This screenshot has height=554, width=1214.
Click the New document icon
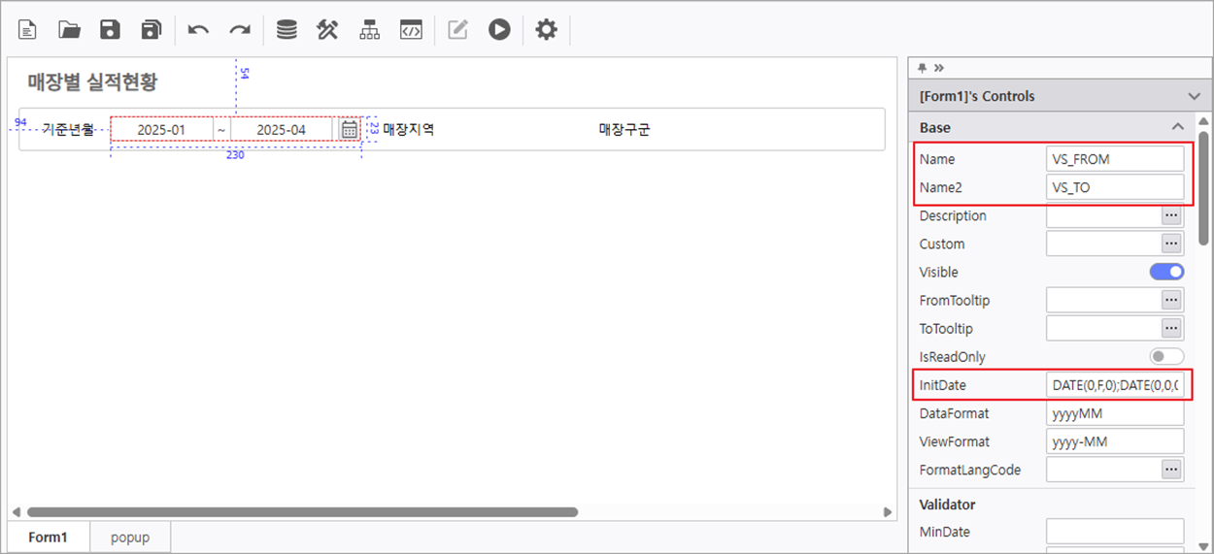28,30
